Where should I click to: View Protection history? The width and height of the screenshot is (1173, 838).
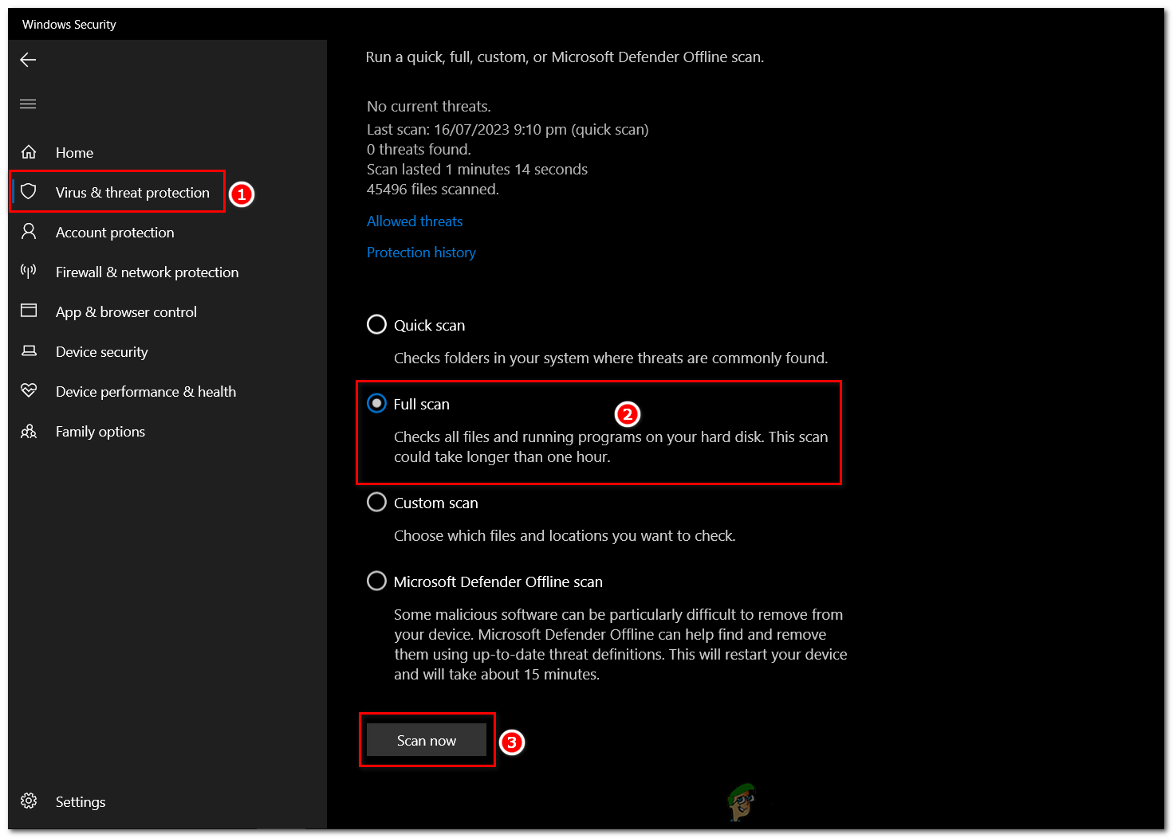(421, 252)
